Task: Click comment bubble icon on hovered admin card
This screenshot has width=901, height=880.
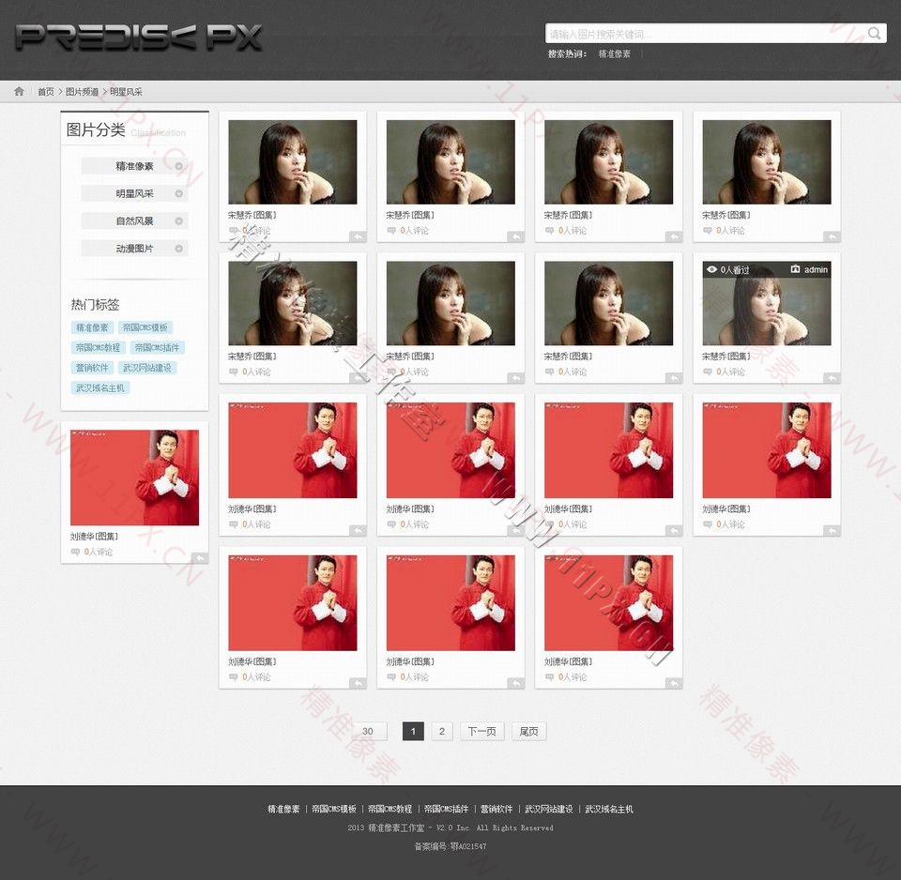Action: tap(708, 372)
